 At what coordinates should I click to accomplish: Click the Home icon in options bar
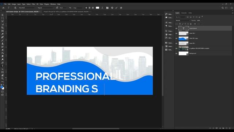click(3, 8)
